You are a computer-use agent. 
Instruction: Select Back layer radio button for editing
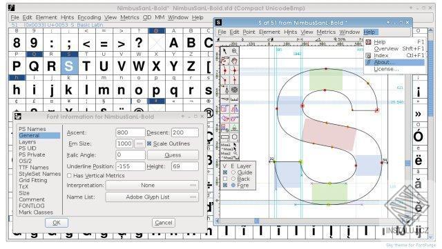pyautogui.click(x=233, y=179)
